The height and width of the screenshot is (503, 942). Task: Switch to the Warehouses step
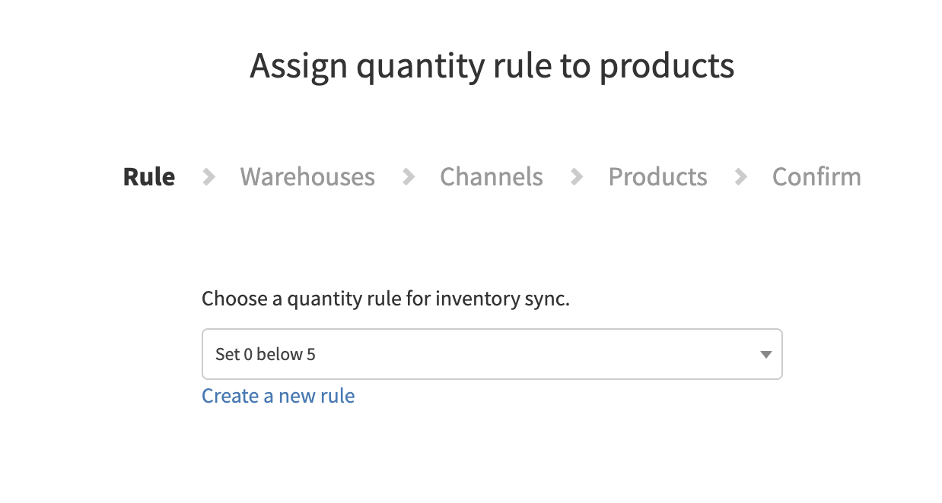[307, 177]
